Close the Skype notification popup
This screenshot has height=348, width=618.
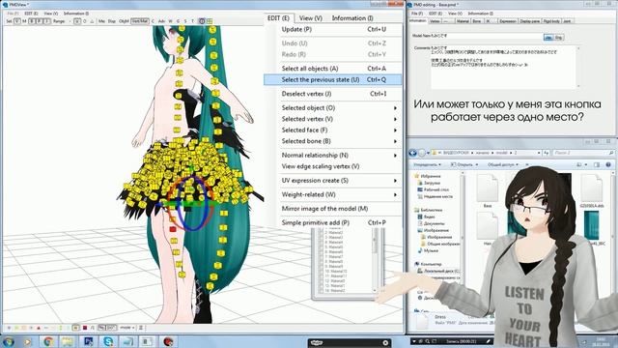[x=385, y=343]
